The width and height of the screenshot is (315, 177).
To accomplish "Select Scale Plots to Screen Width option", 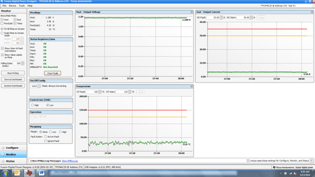I will tap(2, 33).
